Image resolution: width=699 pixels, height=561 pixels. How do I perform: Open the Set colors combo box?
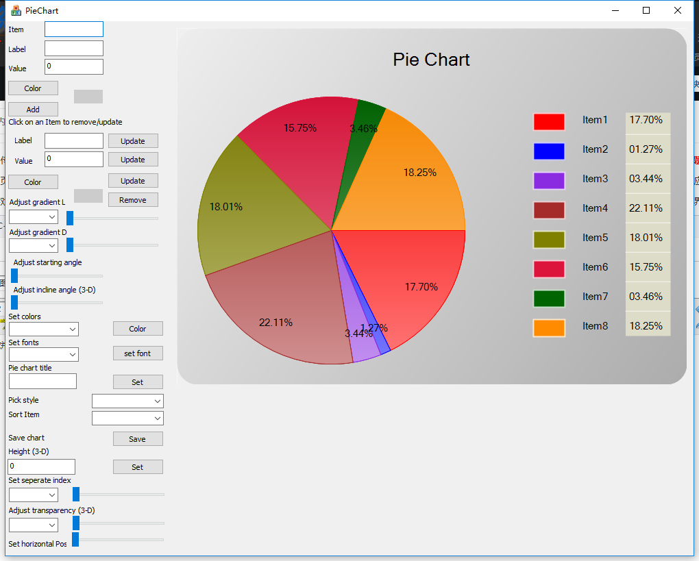click(44, 329)
